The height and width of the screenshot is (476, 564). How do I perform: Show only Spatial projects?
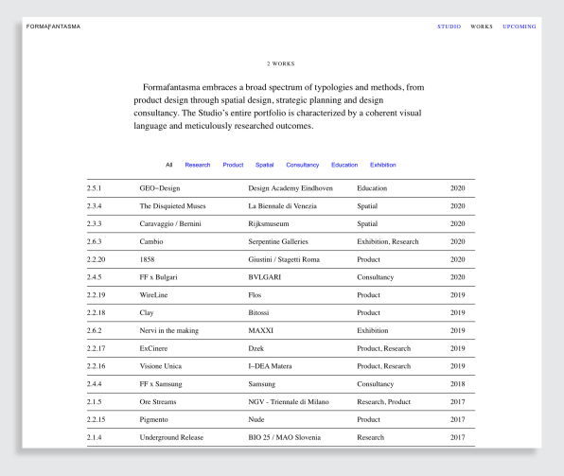265,165
